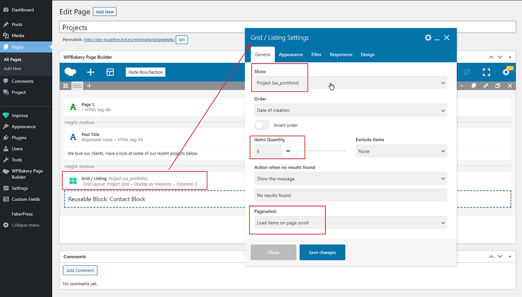The image size is (522, 297).
Task: Open the Action when no results found dropdown
Action: point(351,179)
